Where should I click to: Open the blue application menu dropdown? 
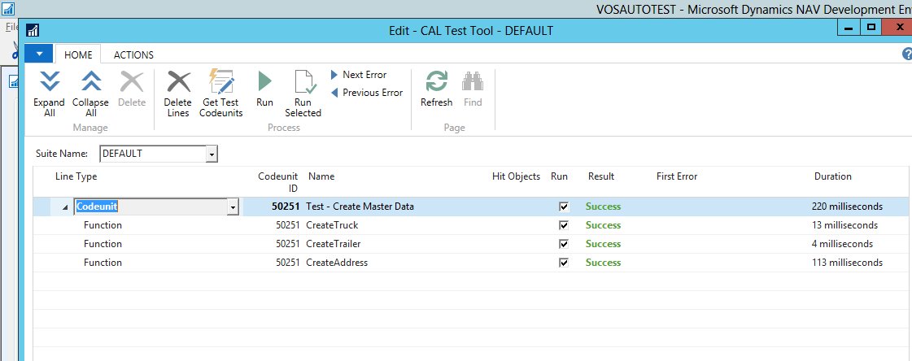[39, 53]
